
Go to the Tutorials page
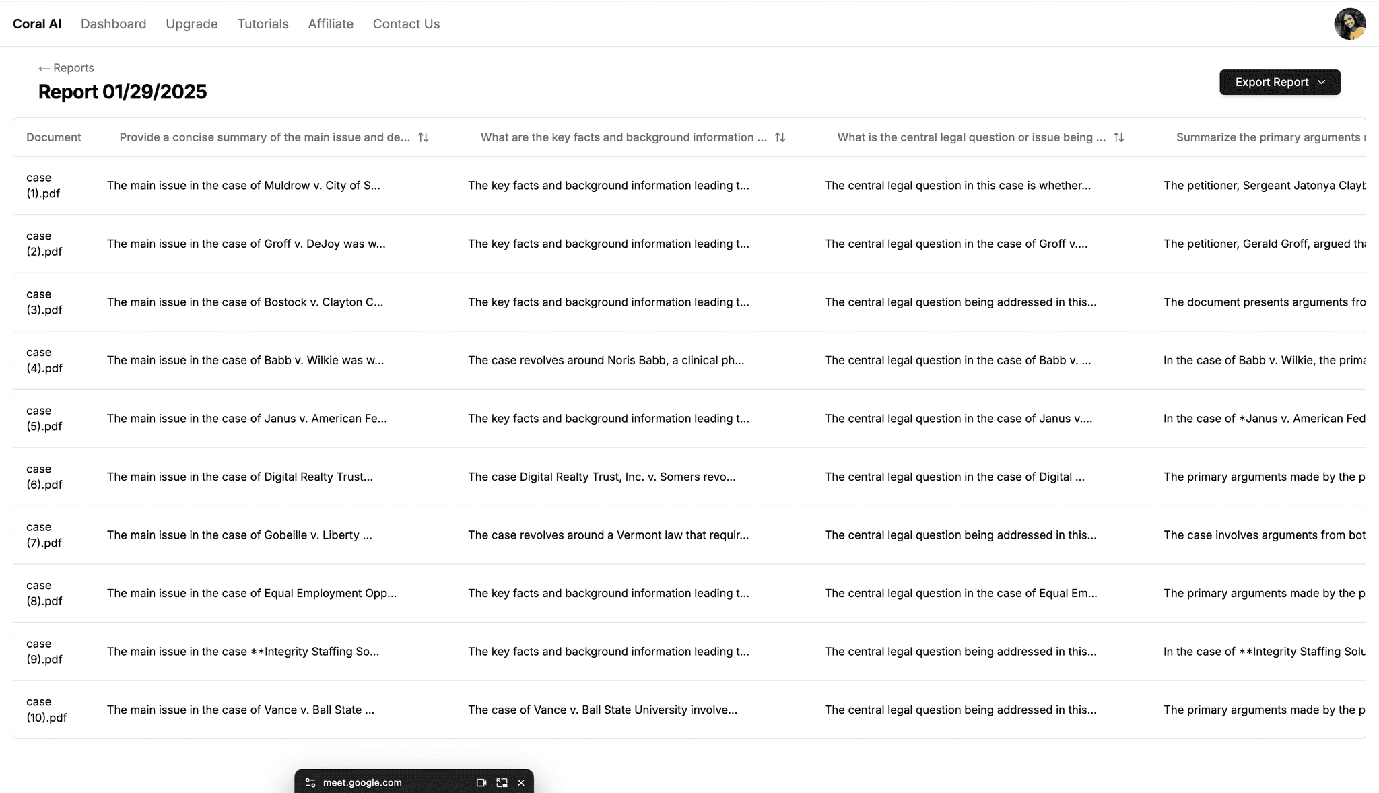263,24
